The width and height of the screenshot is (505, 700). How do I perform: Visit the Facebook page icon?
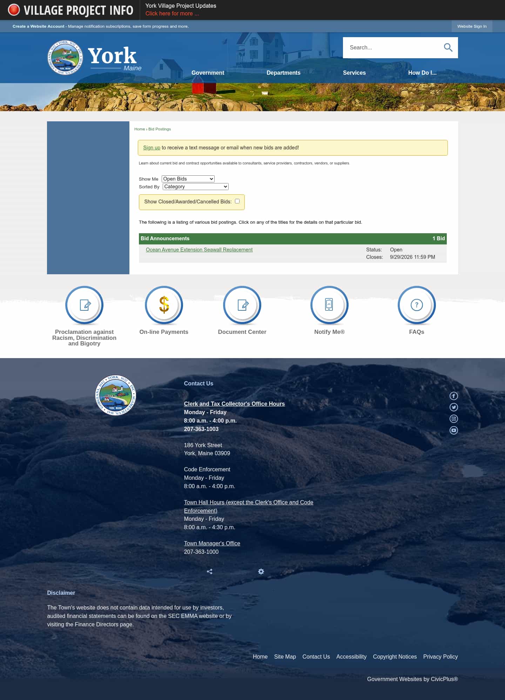(454, 396)
